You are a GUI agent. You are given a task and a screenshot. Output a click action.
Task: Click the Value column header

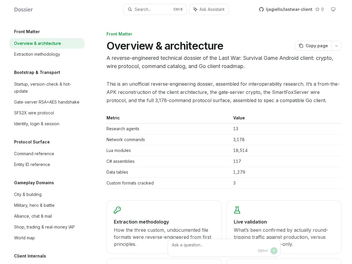coord(239,118)
